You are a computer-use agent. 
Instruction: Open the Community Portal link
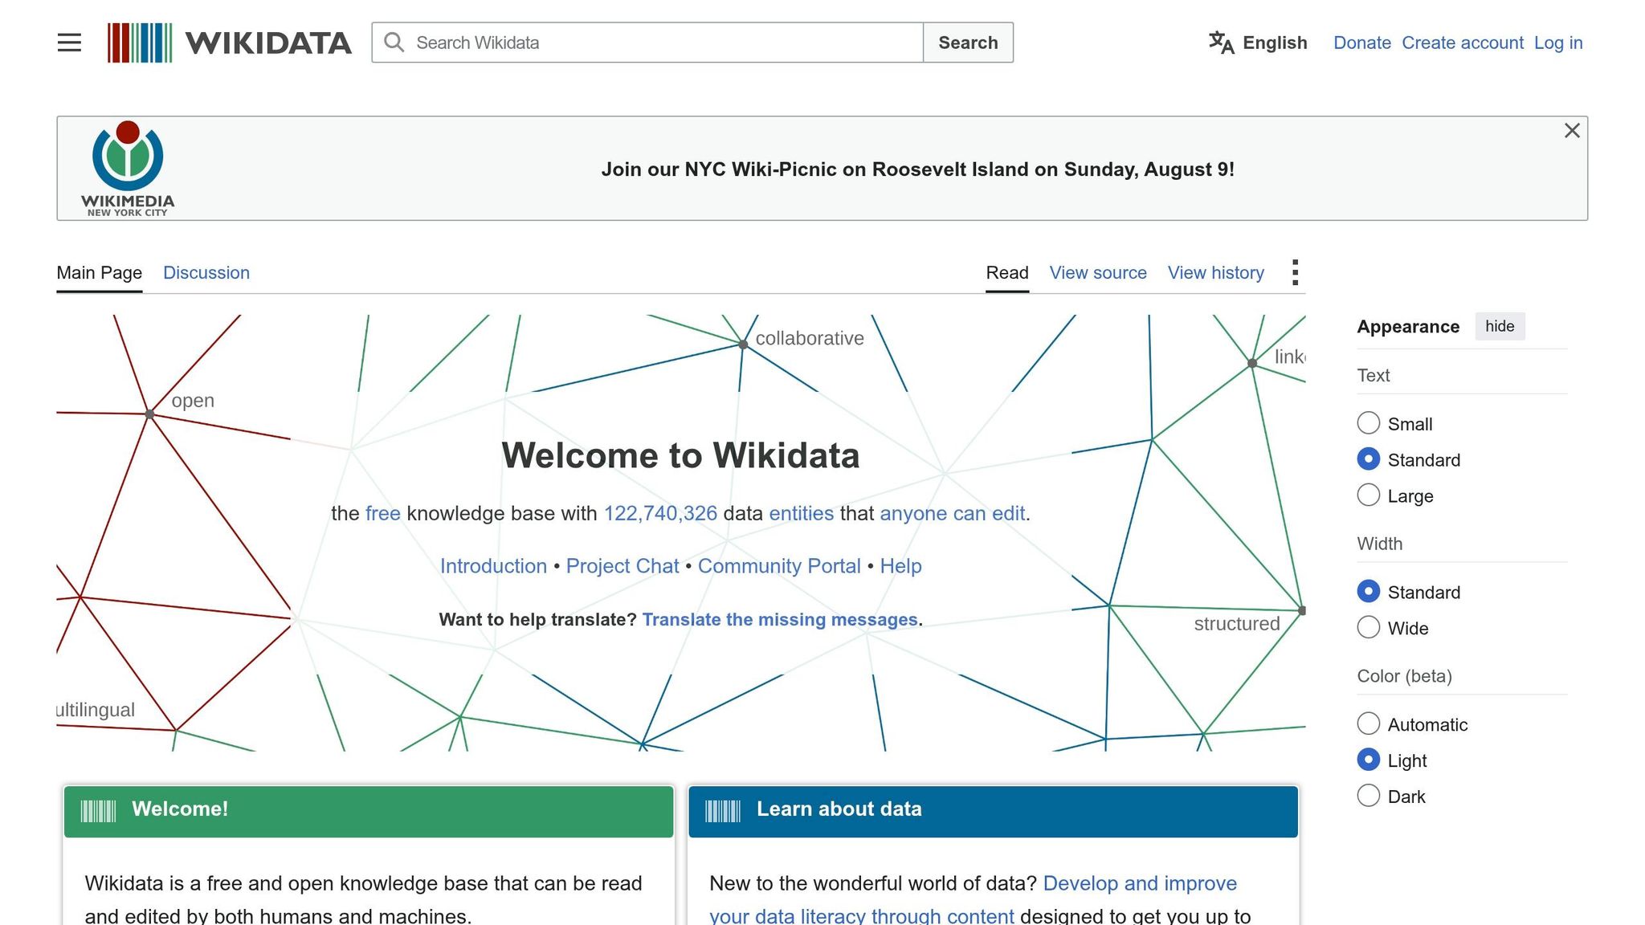(779, 566)
